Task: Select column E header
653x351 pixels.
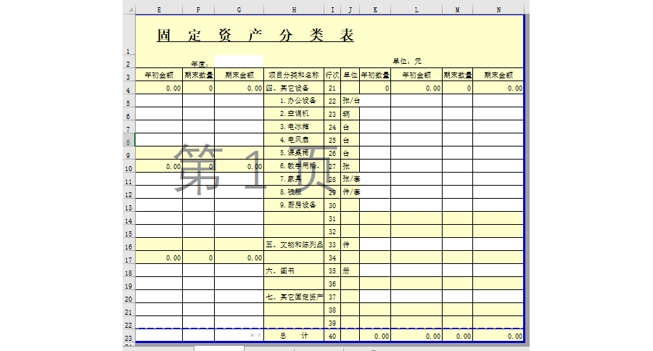Action: click(159, 9)
